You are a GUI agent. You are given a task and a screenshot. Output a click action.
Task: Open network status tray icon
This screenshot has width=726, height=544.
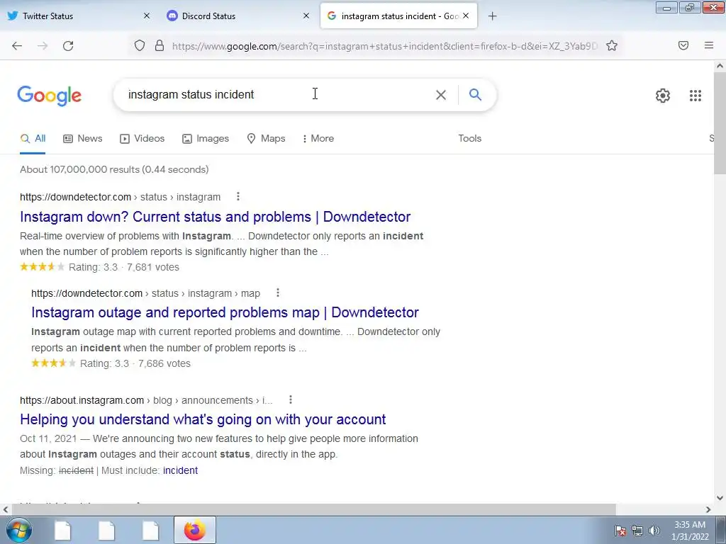[637, 531]
